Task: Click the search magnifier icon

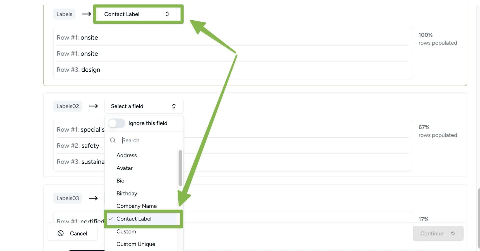Action: [x=113, y=140]
